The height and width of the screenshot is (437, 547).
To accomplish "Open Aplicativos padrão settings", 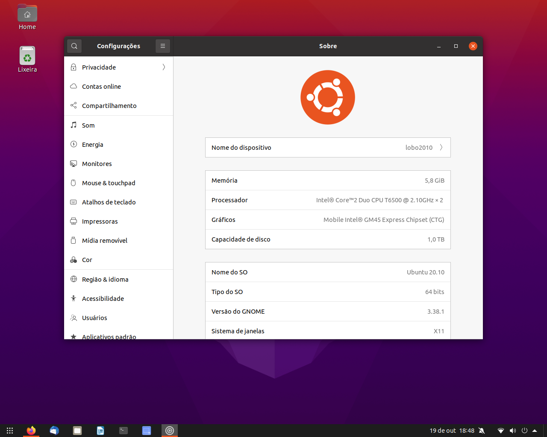I will (109, 336).
